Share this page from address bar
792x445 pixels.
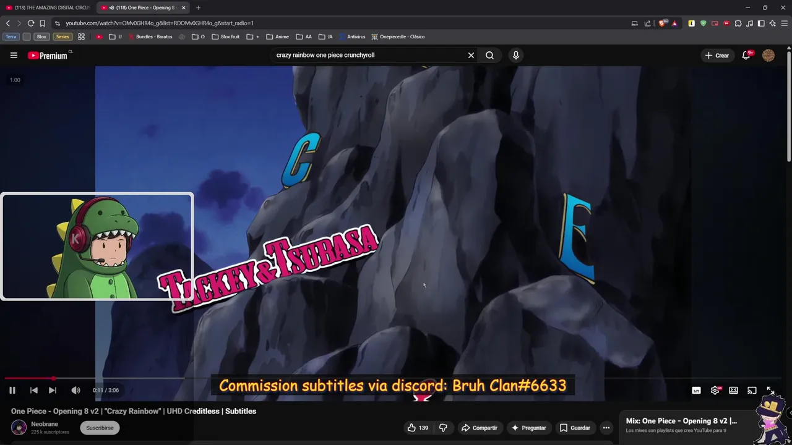(x=647, y=23)
